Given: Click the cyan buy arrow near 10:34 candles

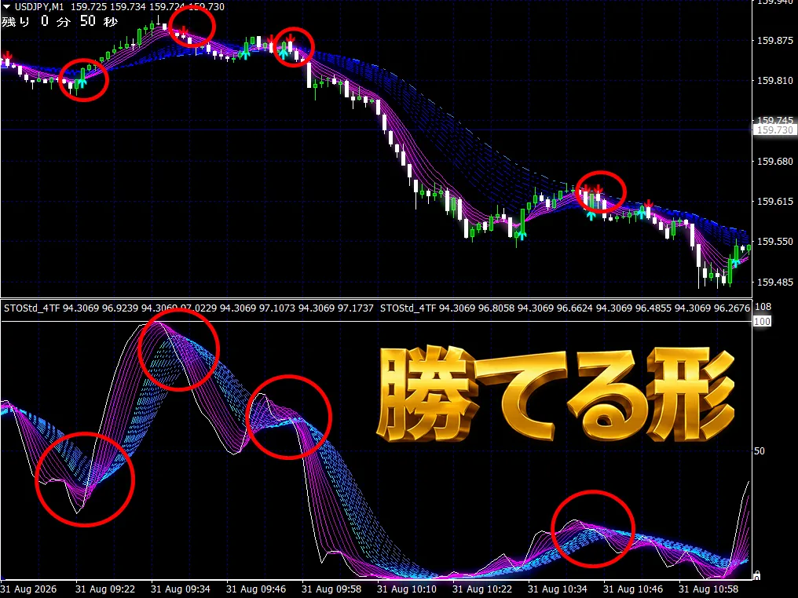Looking at the screenshot, I should (x=591, y=215).
